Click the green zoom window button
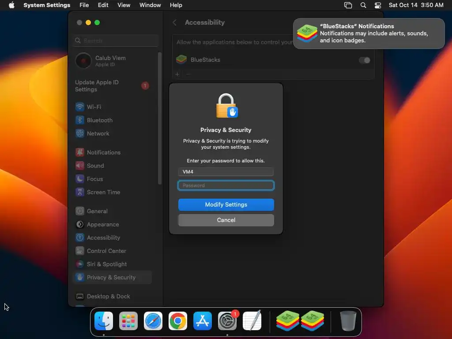The height and width of the screenshot is (339, 452). [97, 23]
